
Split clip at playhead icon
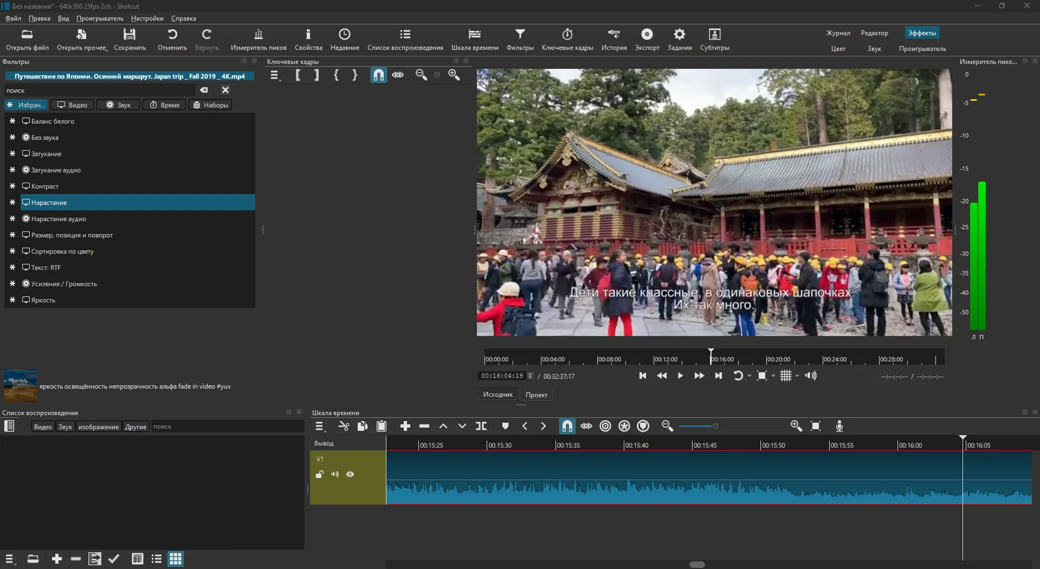pyautogui.click(x=481, y=426)
